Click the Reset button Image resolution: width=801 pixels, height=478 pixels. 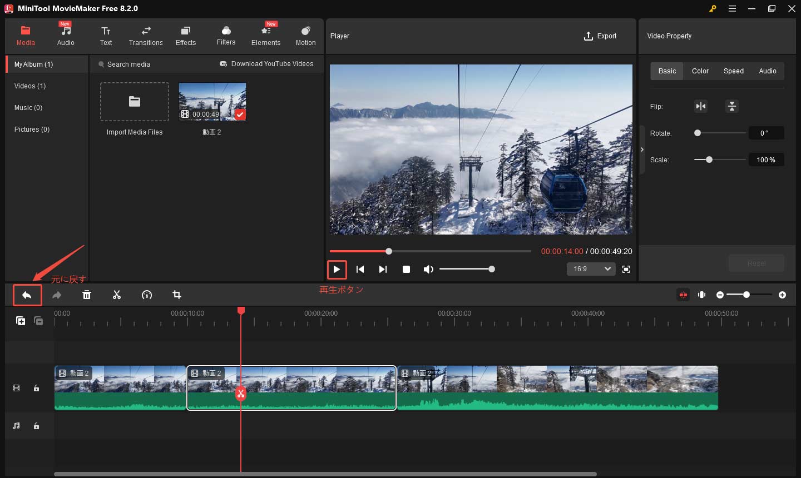tap(756, 263)
